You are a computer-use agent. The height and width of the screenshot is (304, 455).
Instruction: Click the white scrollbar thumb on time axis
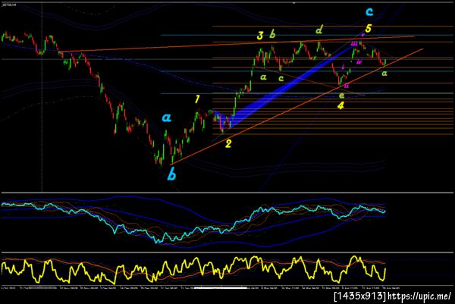click(221, 288)
